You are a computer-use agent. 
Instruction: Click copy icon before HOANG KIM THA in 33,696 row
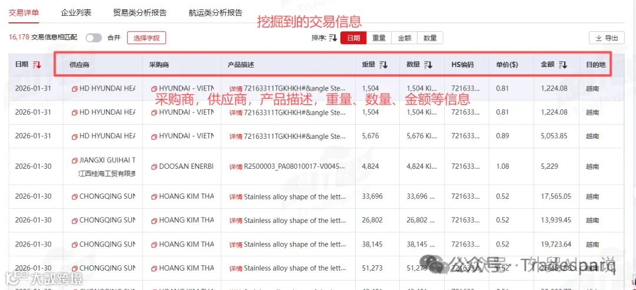(154, 197)
